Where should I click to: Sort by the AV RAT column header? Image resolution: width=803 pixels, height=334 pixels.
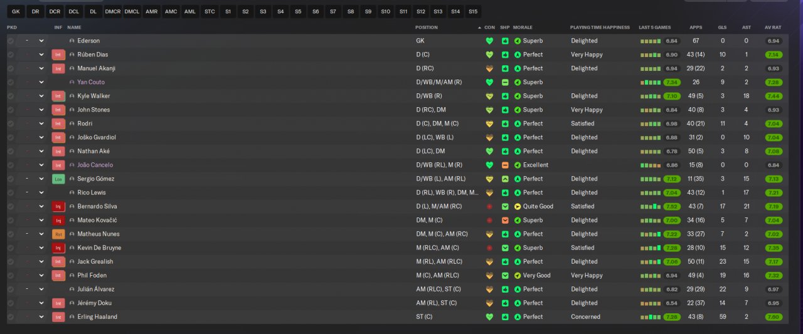pos(772,28)
